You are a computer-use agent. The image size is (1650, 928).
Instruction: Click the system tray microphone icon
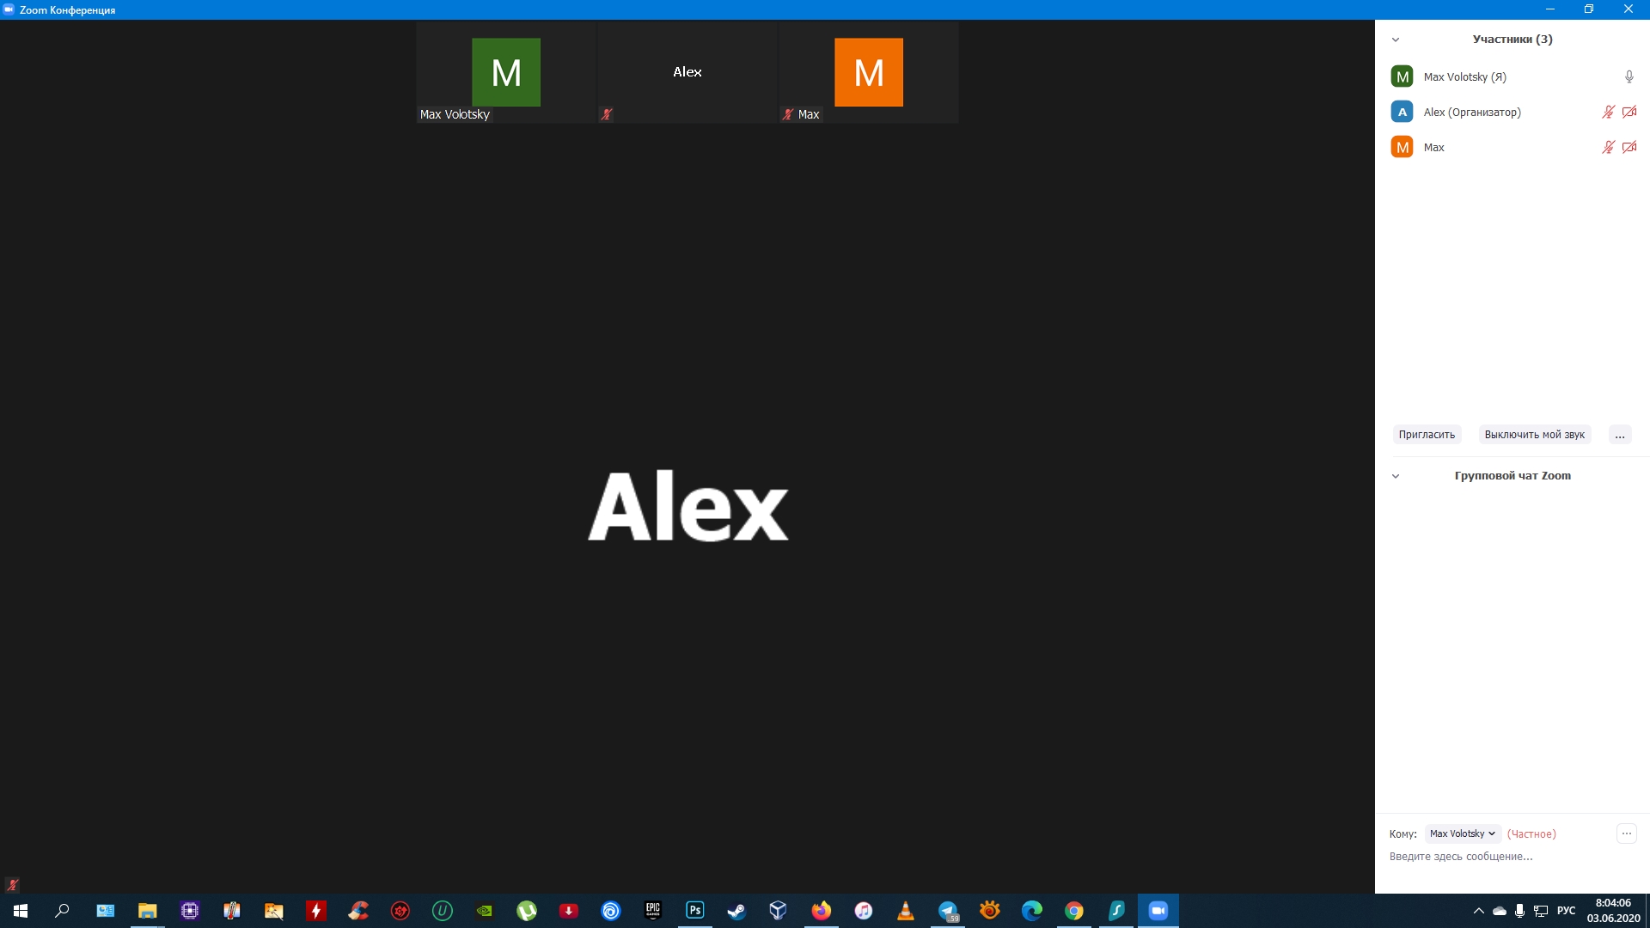(1519, 911)
